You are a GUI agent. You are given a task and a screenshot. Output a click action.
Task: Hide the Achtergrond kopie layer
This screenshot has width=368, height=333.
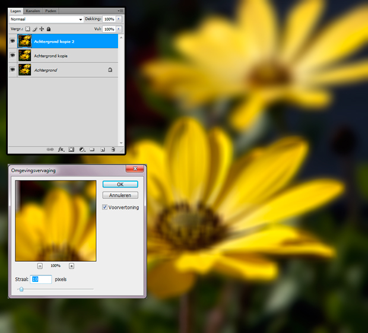[12, 55]
